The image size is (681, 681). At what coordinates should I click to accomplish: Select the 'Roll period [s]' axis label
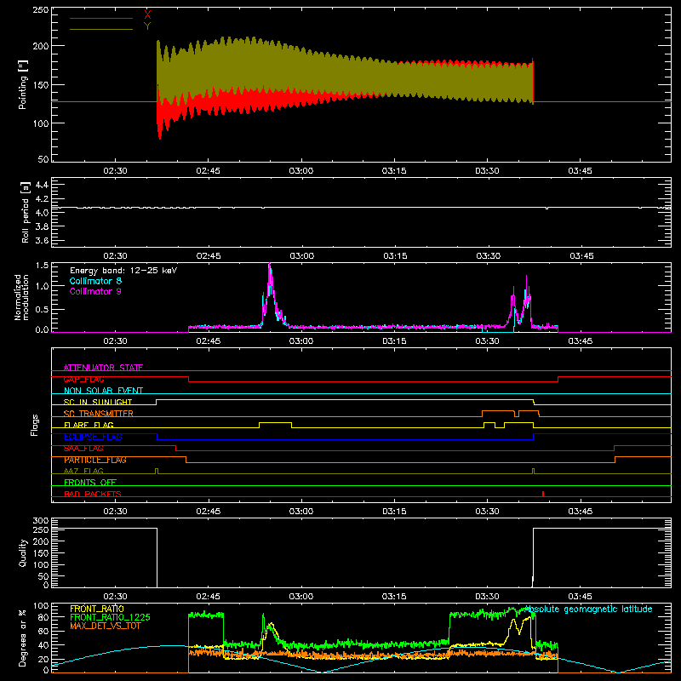pyautogui.click(x=26, y=212)
